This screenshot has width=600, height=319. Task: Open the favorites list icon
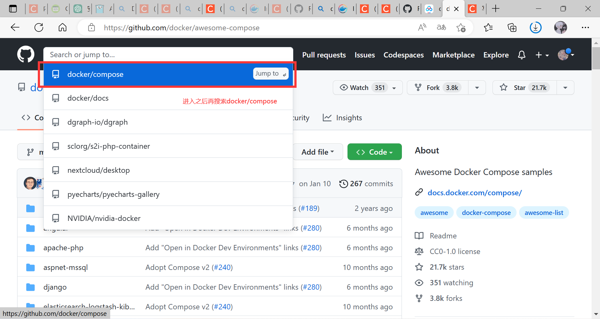tap(488, 27)
